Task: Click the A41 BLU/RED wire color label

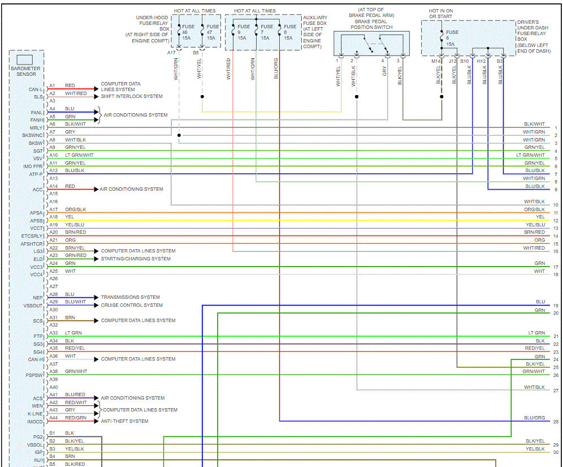Action: (75, 395)
